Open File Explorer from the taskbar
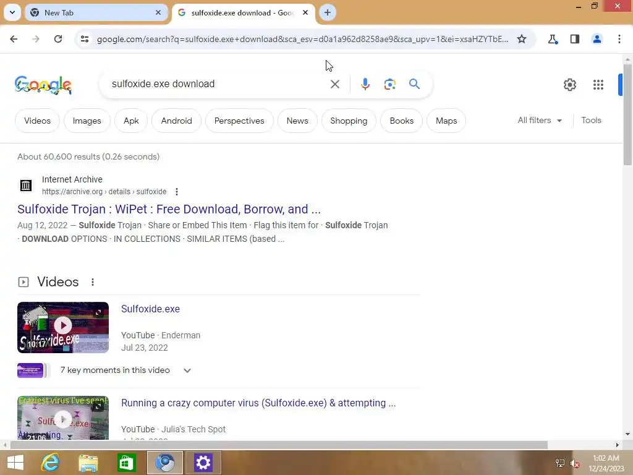 pos(88,463)
